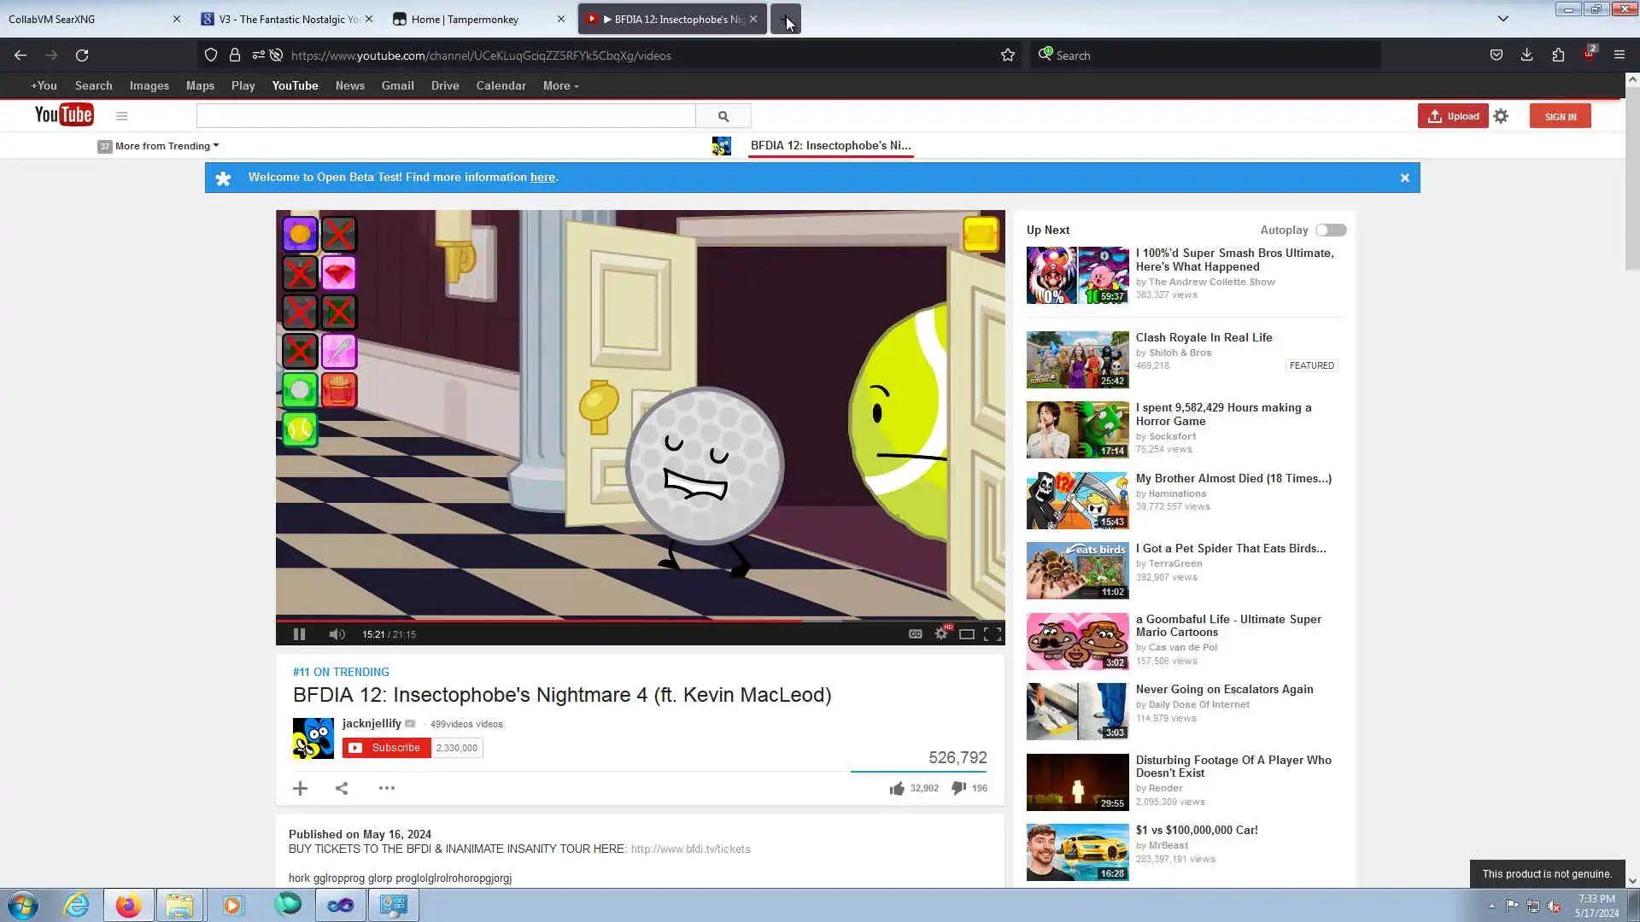Mute the video volume speaker icon

337,634
